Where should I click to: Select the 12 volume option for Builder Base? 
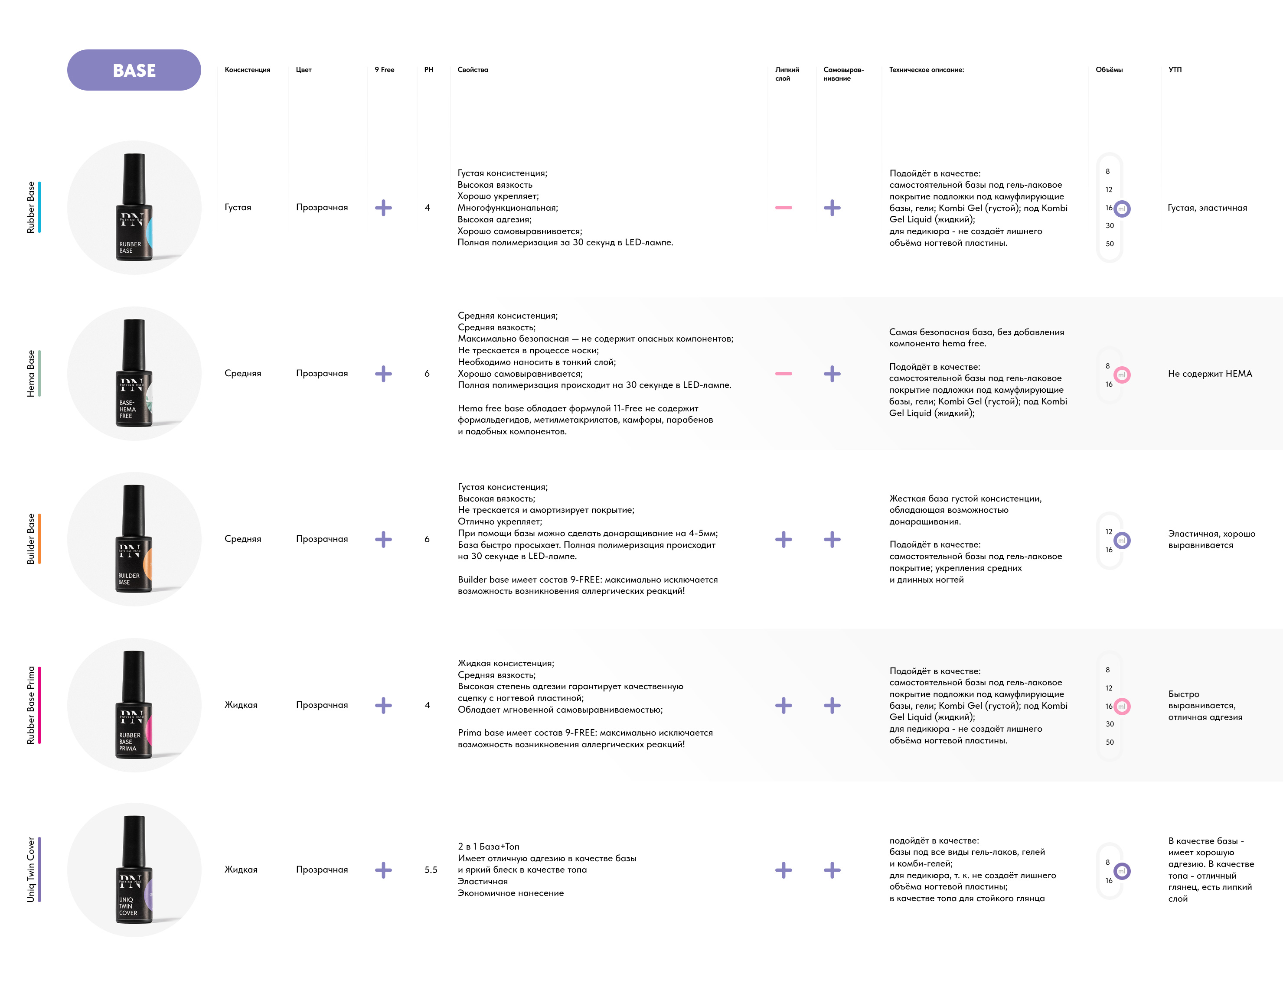[x=1109, y=532]
